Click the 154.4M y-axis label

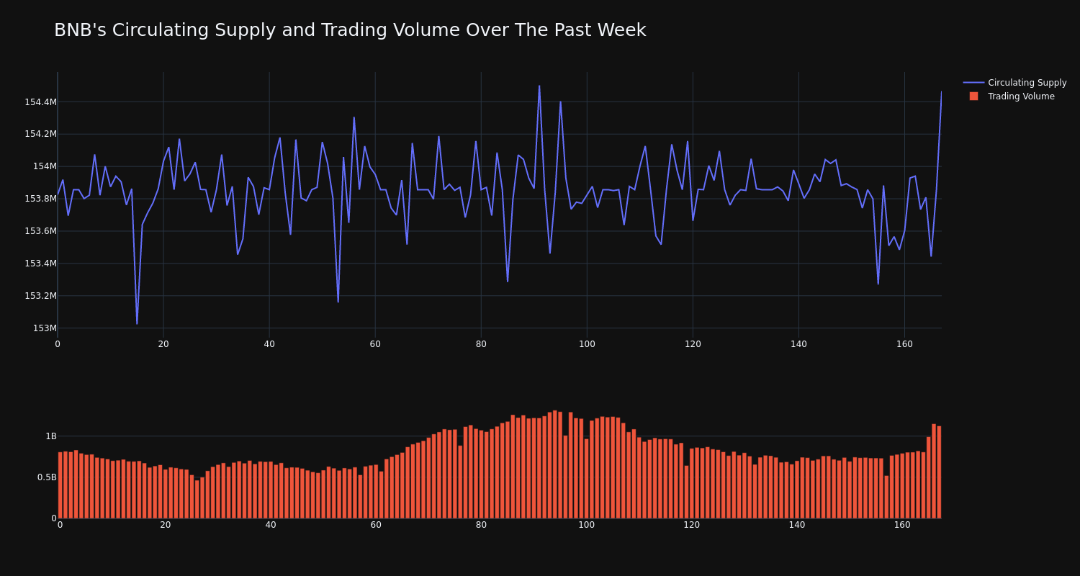[40, 102]
